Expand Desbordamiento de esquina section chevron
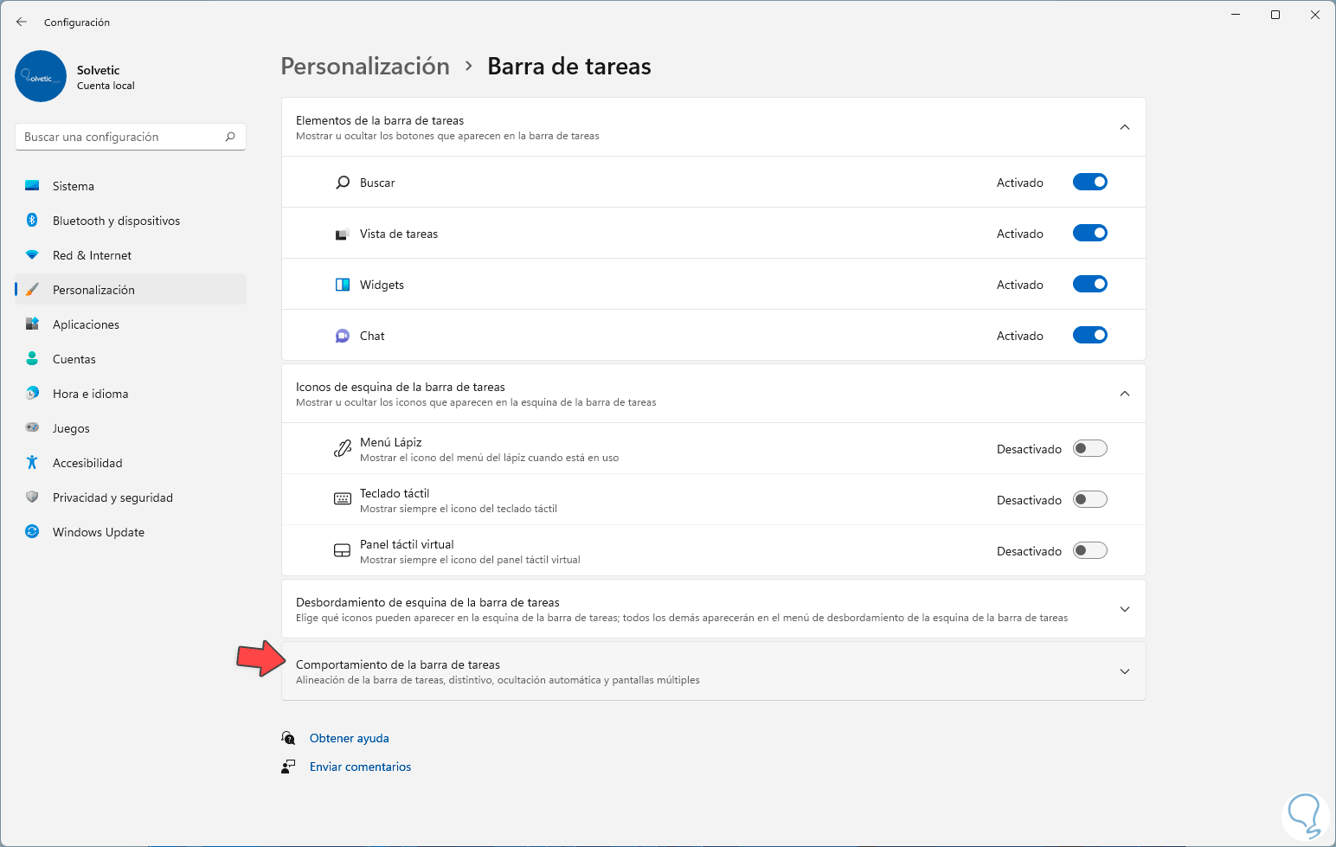Screen dimensions: 1336x847 (x=1124, y=609)
